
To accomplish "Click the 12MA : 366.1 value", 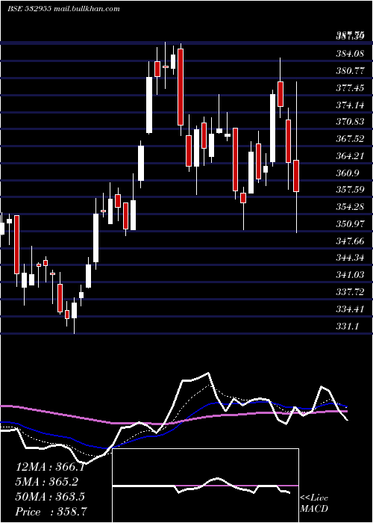I will 50,467.
